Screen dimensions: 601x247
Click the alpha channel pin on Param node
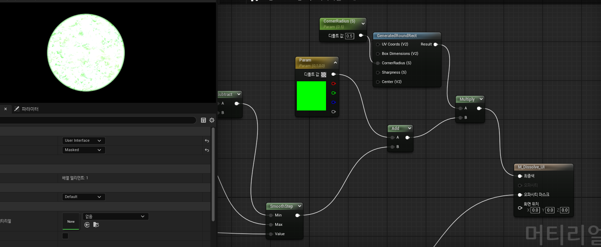[x=333, y=112]
